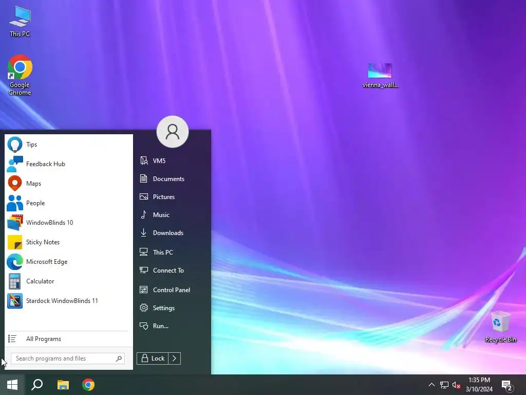Open Calculator app

pyautogui.click(x=69, y=281)
